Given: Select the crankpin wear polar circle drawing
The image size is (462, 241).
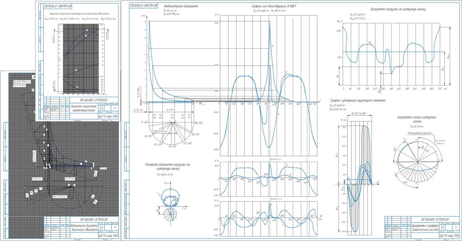Looking at the screenshot, I should coord(418,162).
